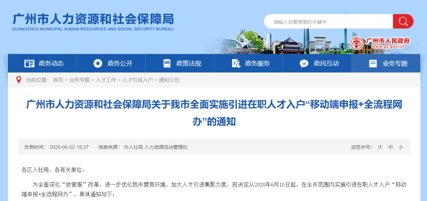Screen dimensions: 427x201
Task: Click the 信息来源 label
Action: [x=109, y=147]
